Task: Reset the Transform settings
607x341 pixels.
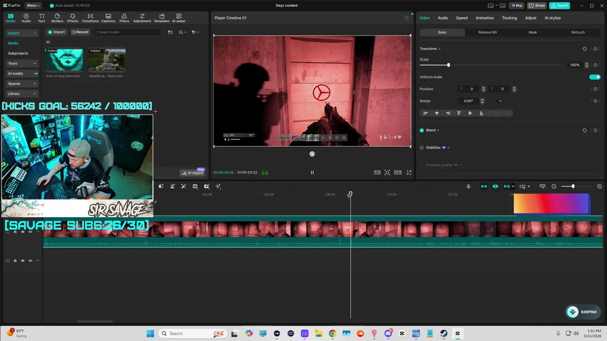Action: [584, 49]
